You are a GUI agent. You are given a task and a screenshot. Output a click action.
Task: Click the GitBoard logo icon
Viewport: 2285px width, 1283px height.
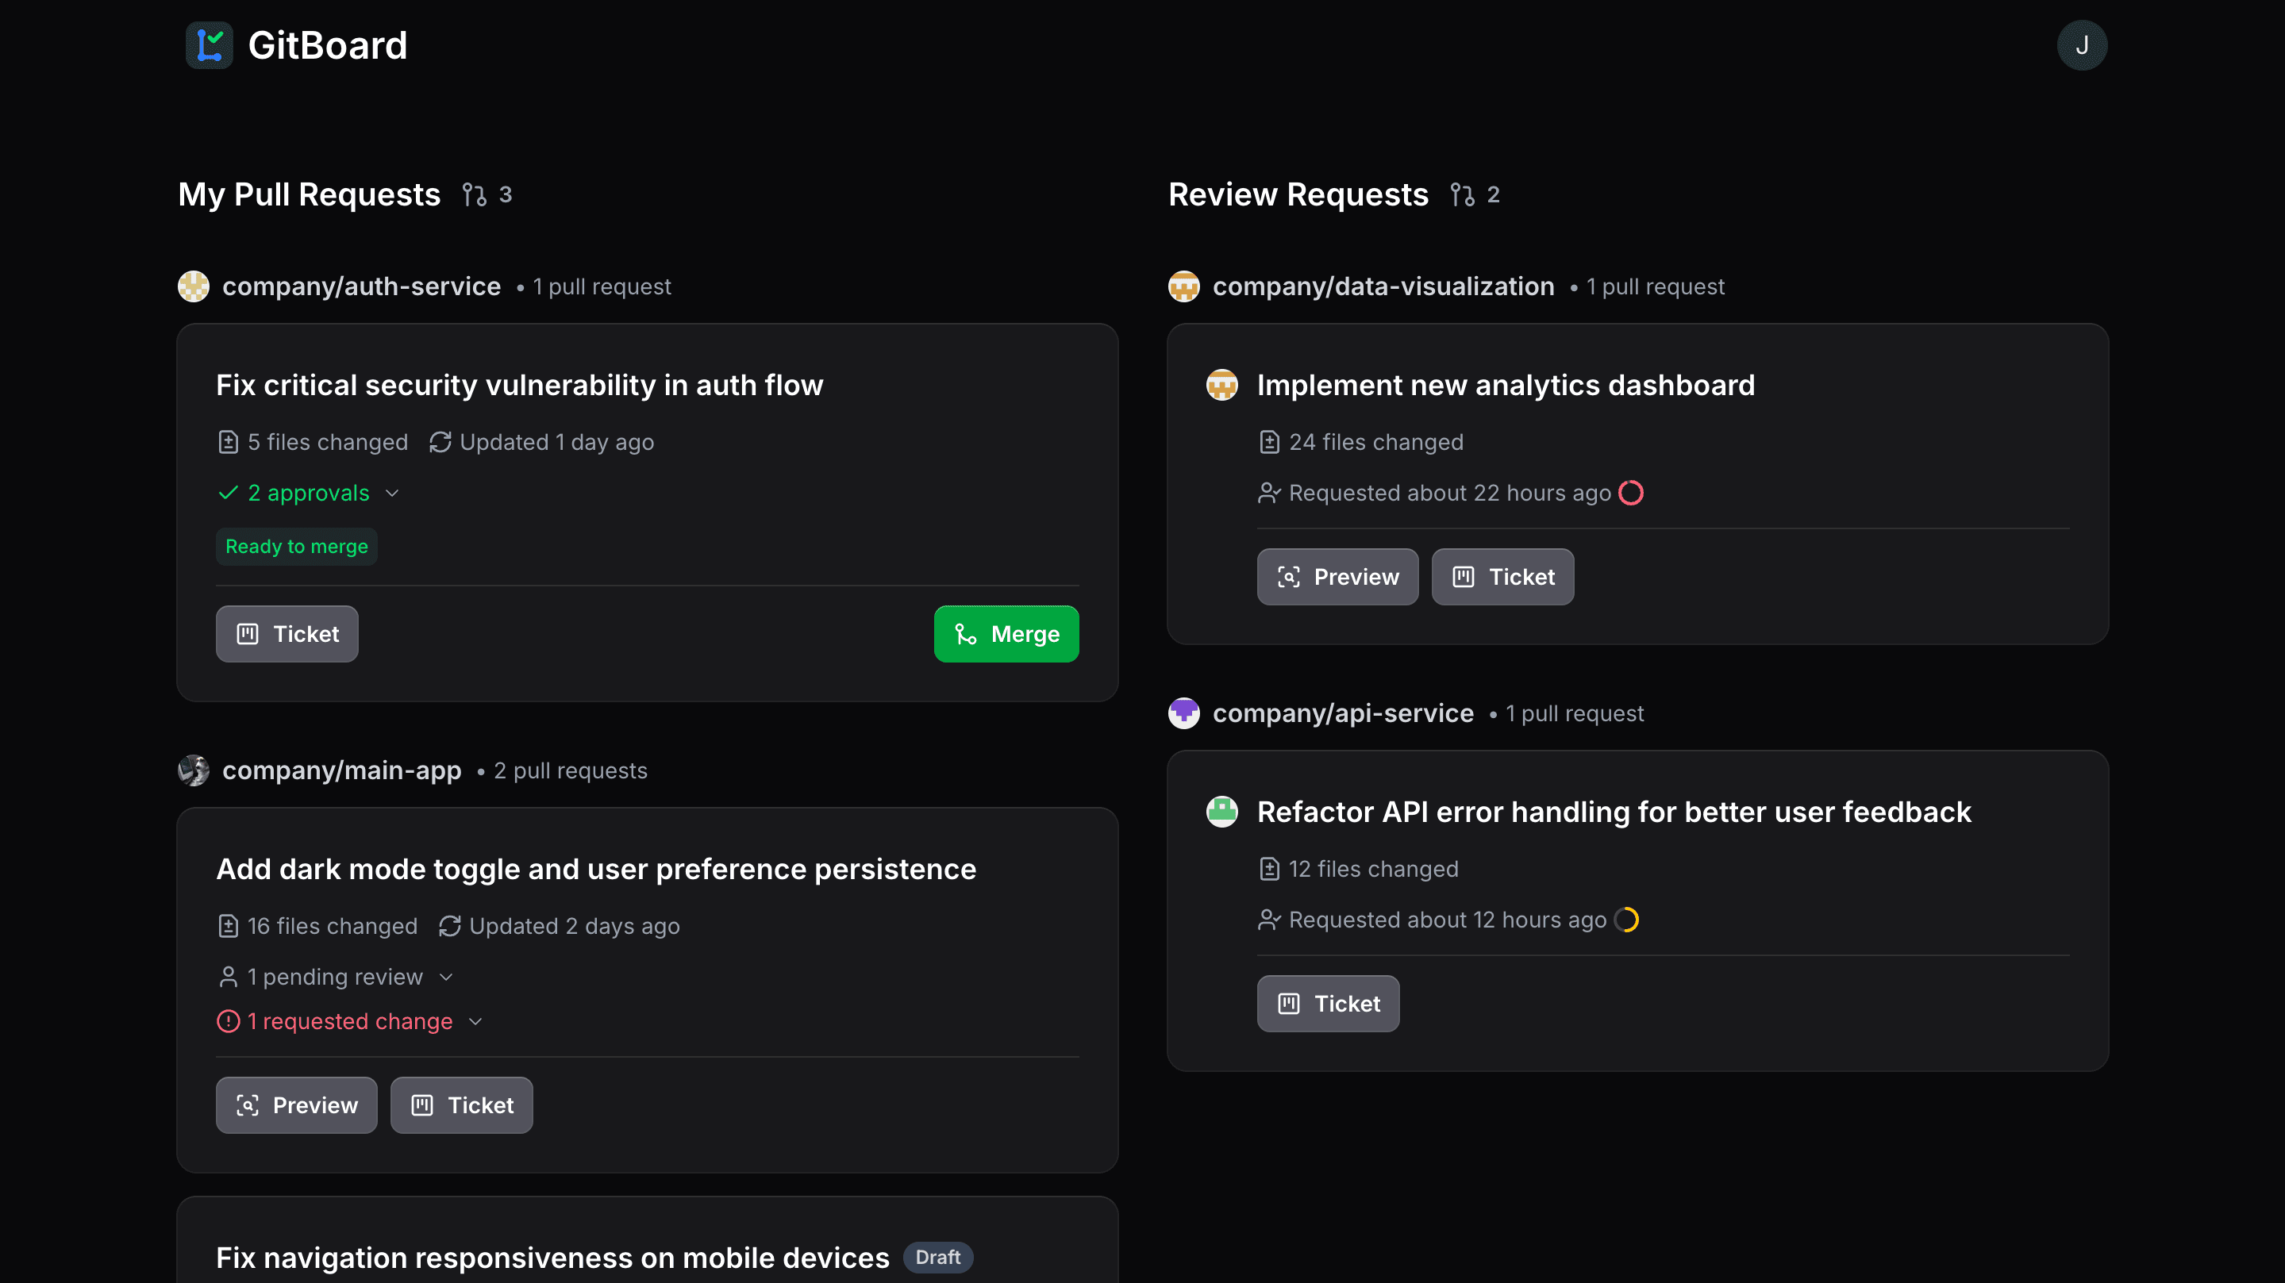(209, 44)
